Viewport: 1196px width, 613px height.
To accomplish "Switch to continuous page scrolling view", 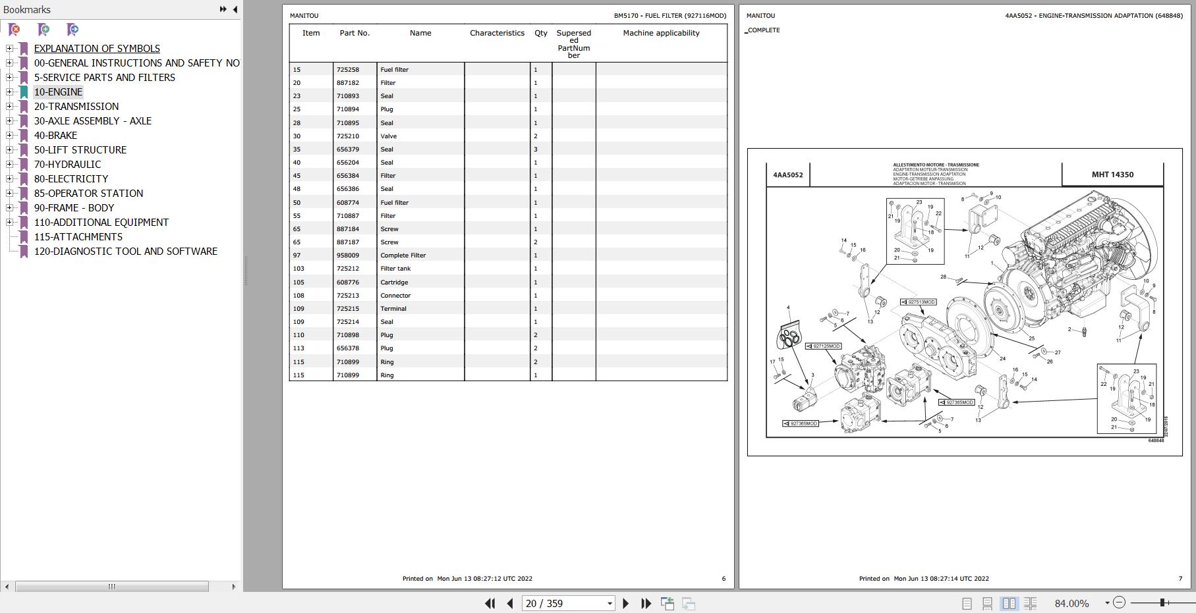I will pos(987,603).
